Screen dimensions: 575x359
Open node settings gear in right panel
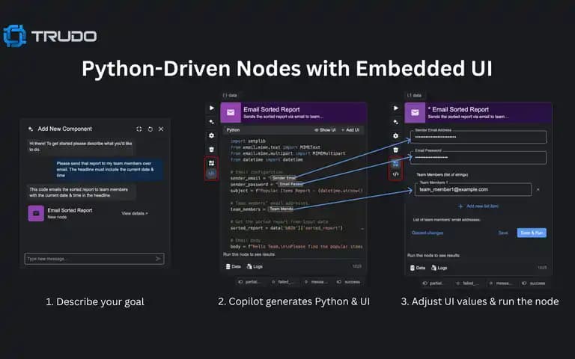tap(395, 136)
